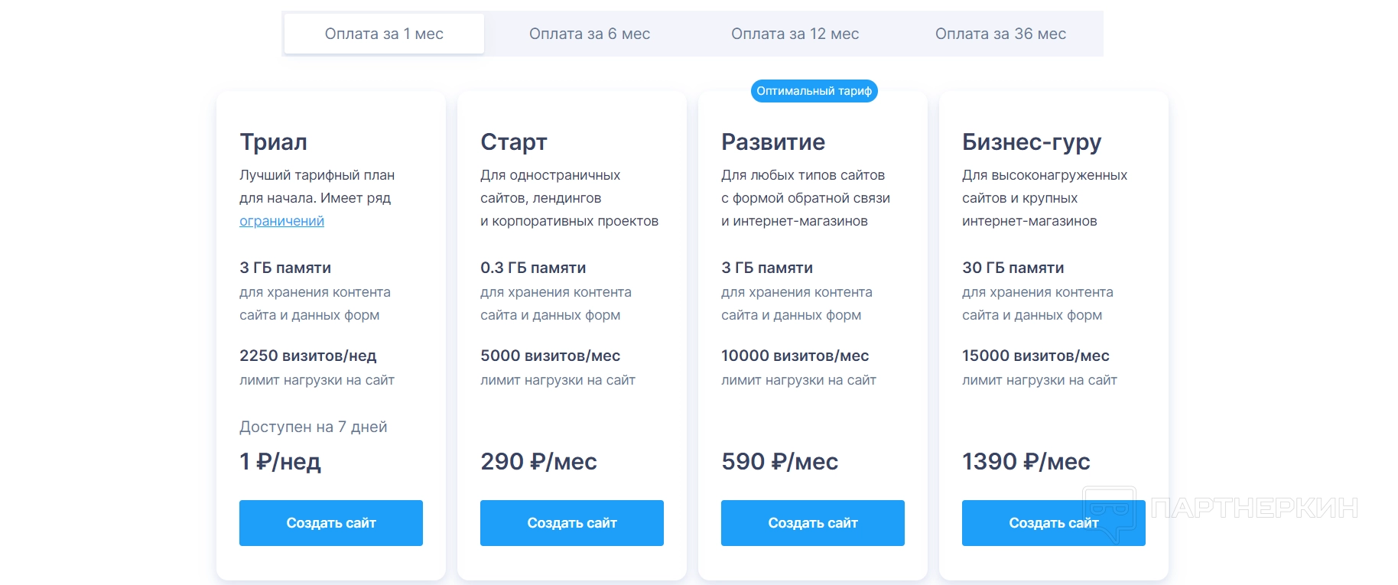Open the "ограничений" link in Триал
The image size is (1398, 585).
tap(281, 221)
